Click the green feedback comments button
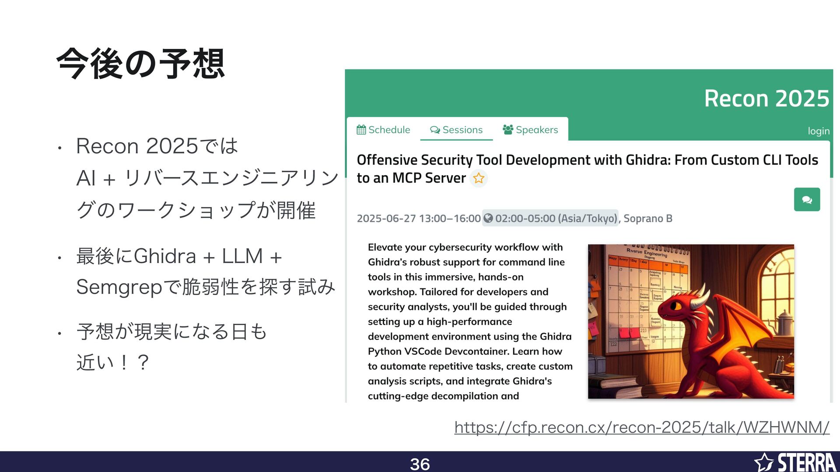 pos(807,200)
